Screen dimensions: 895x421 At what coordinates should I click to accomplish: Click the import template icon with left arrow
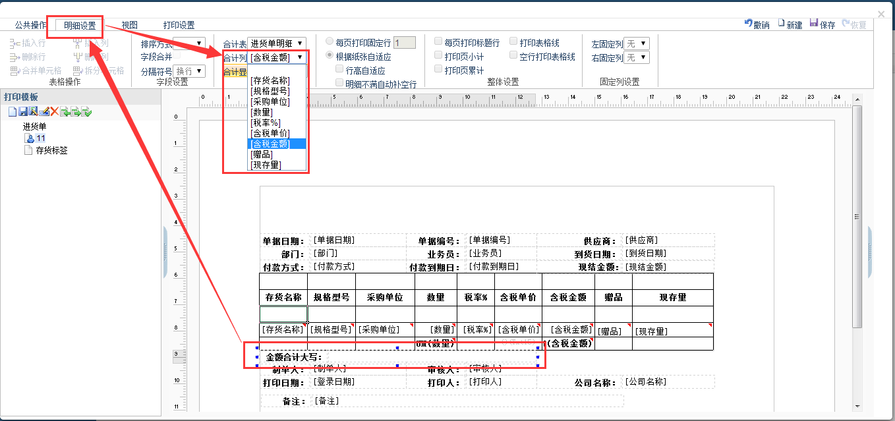click(x=65, y=112)
